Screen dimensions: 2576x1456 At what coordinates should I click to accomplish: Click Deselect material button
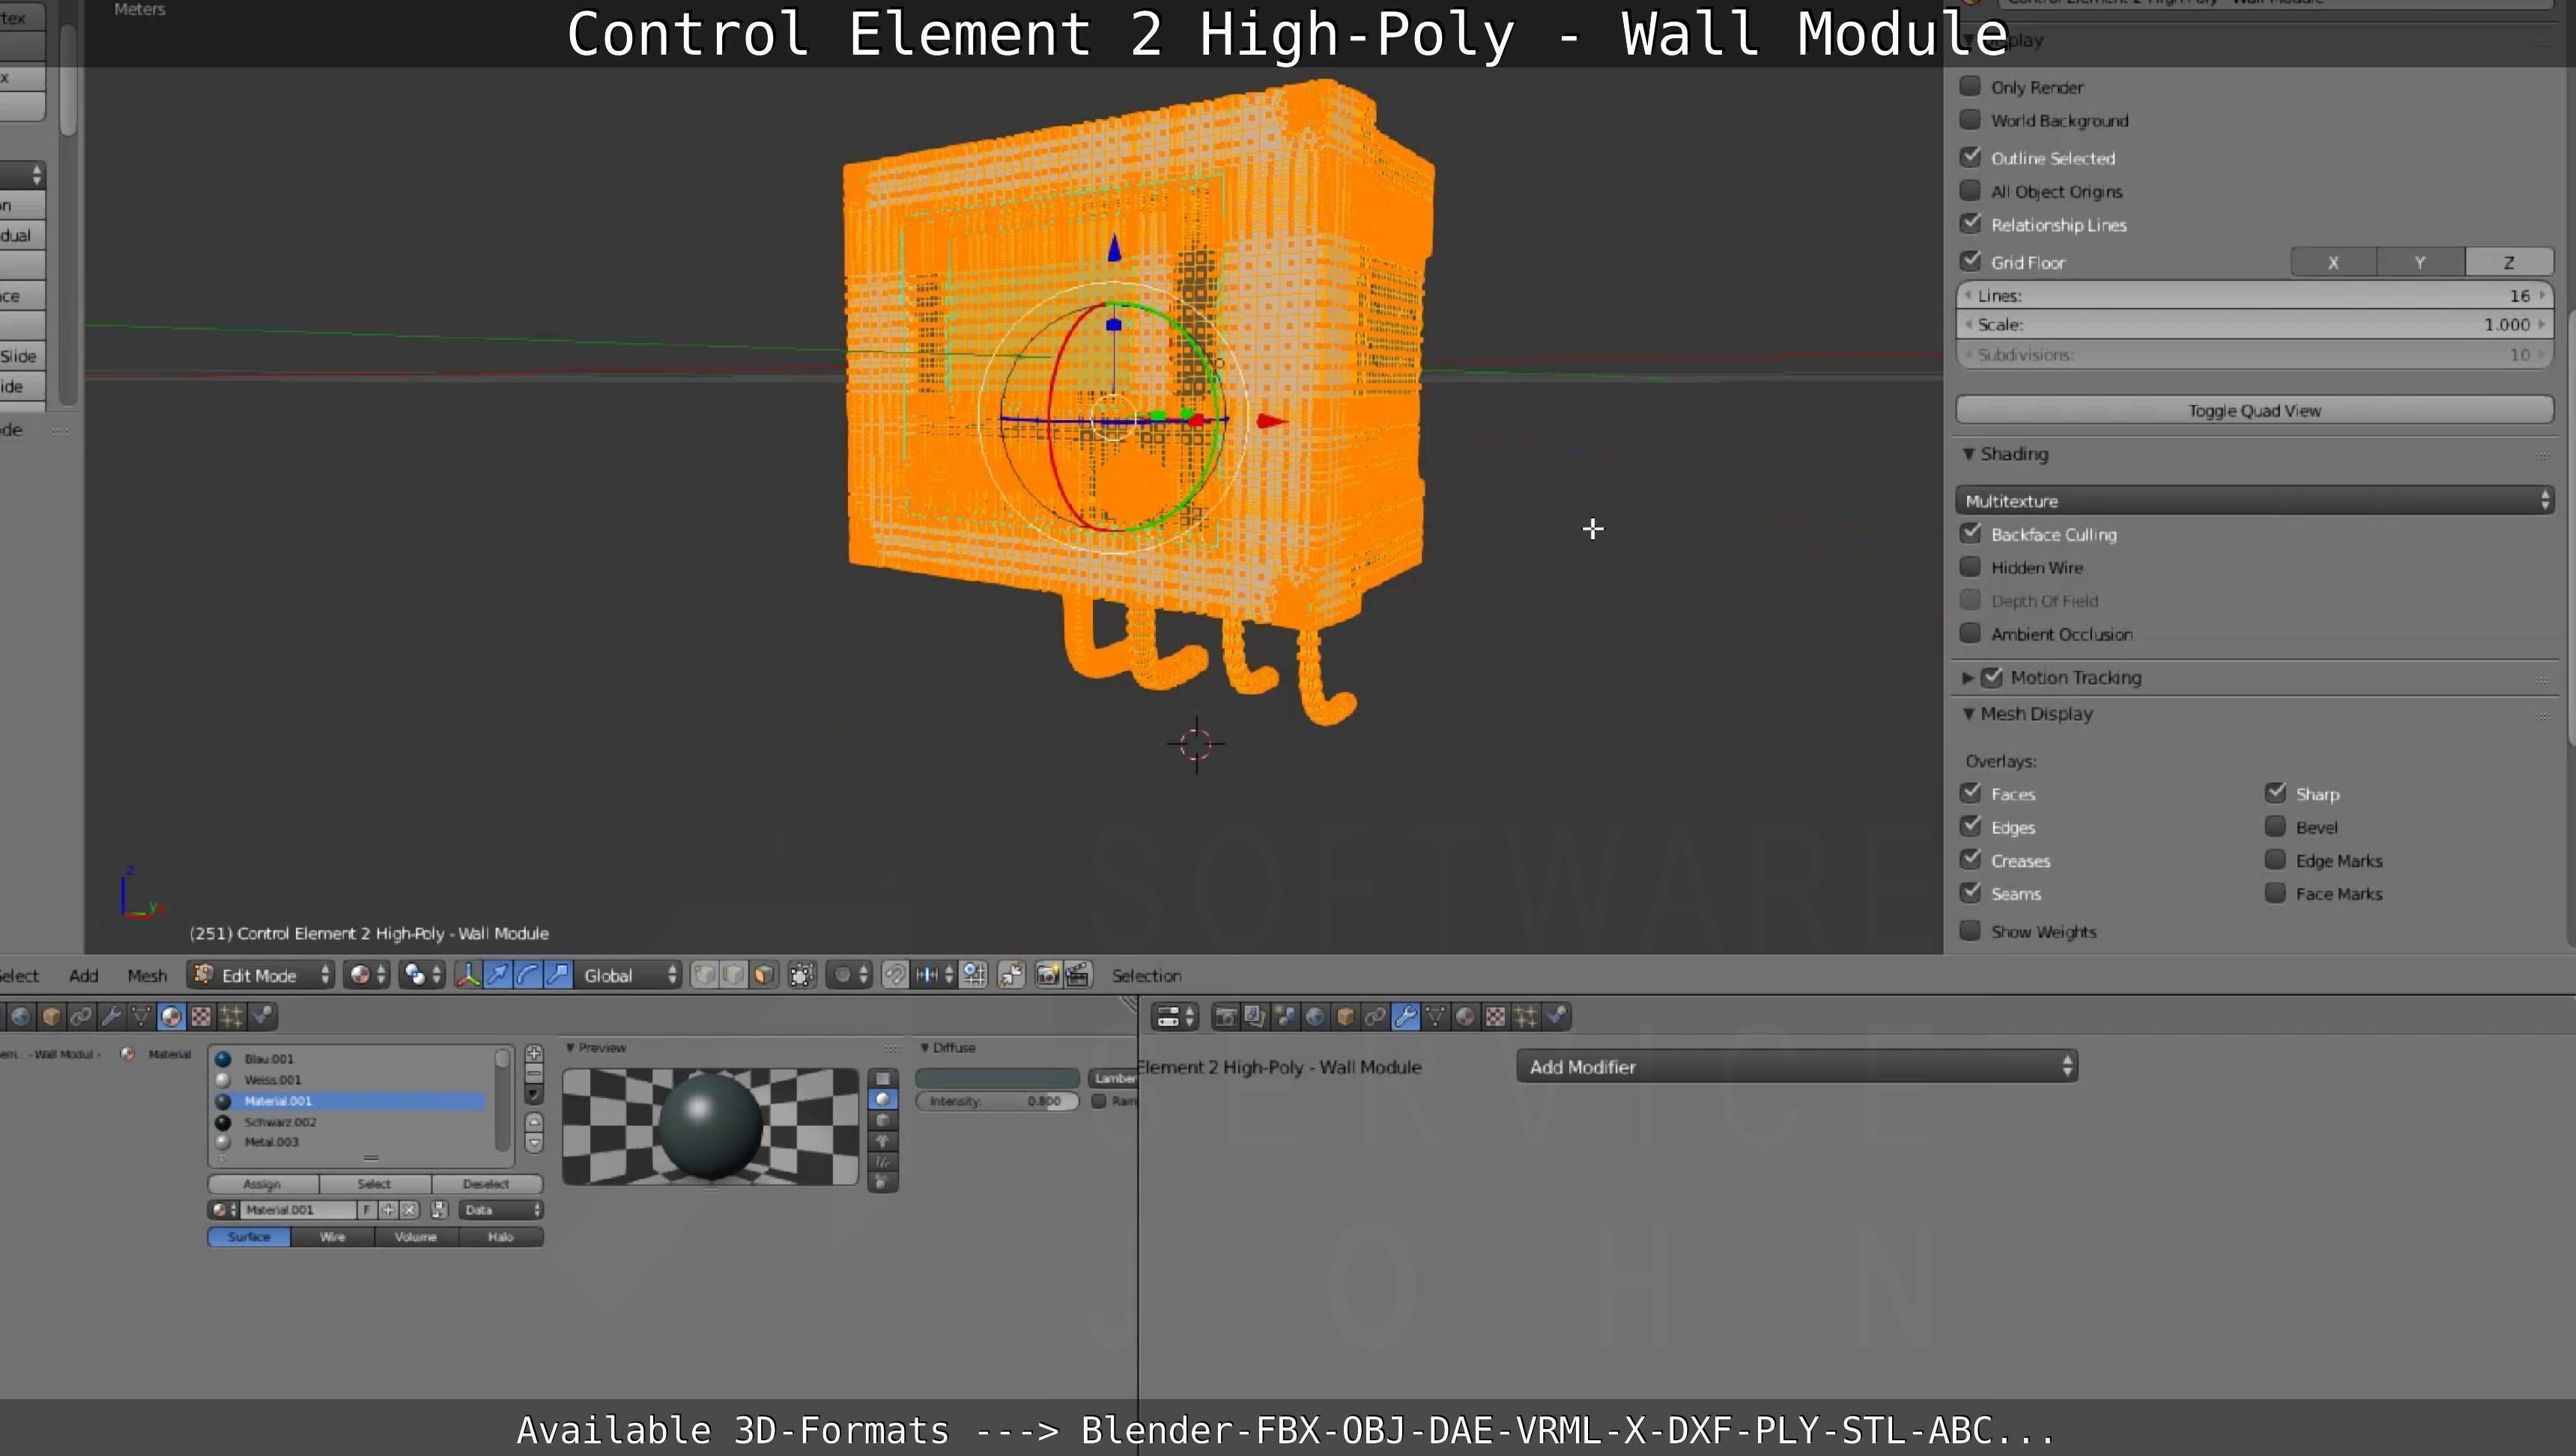tap(486, 1183)
